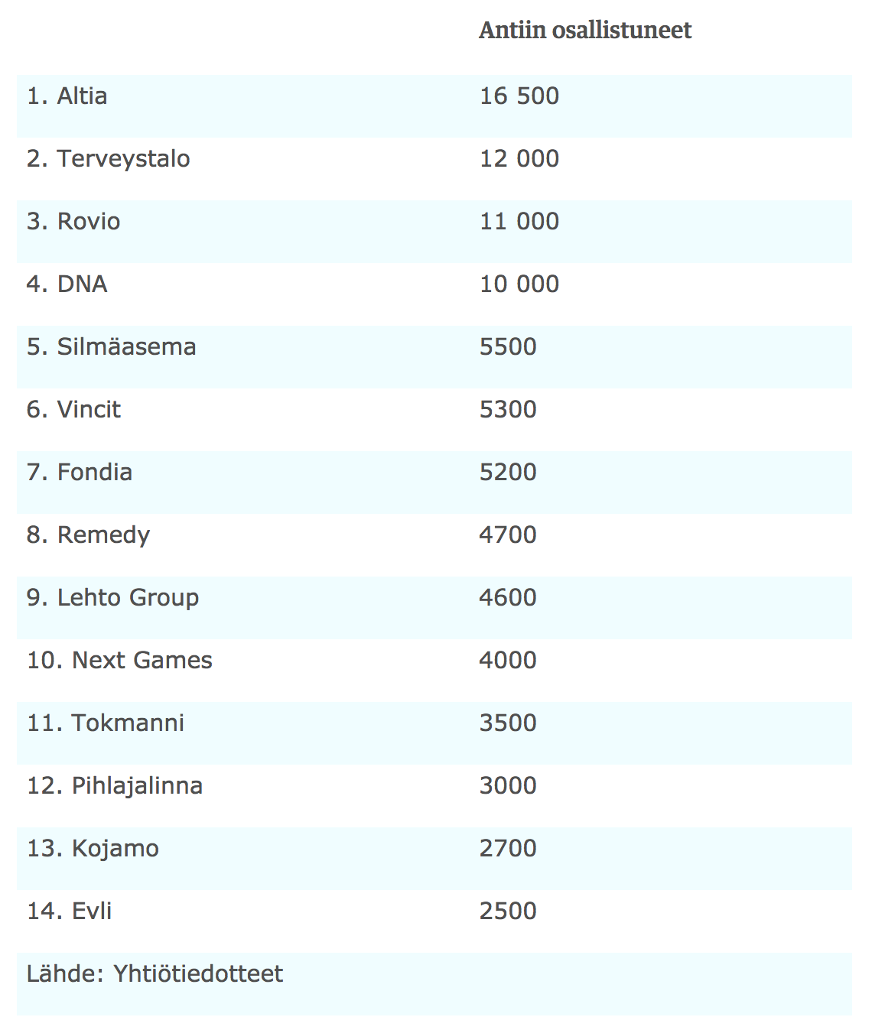
Task: Click the 'Lähde: Yhtiötiedotteet' source text
Action: pos(155,974)
